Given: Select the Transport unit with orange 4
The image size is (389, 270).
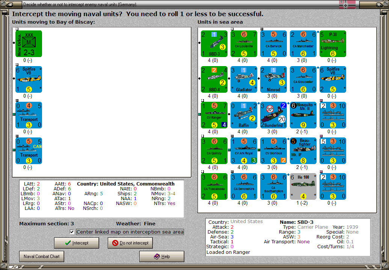Looking at the screenshot, I should click(29, 115).
